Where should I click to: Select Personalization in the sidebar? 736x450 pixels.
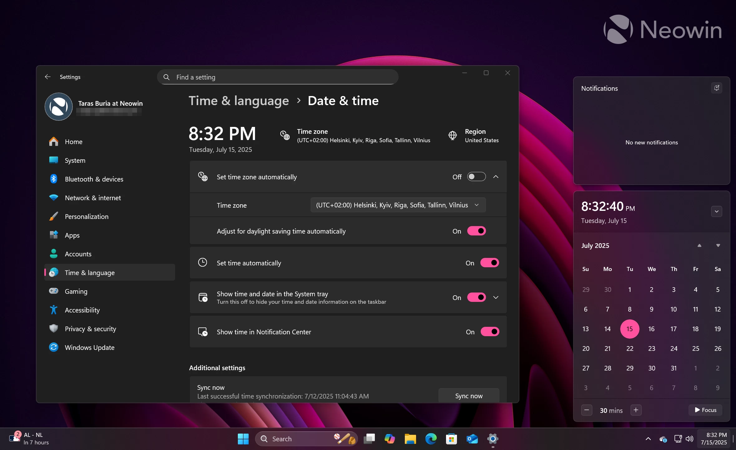click(x=110, y=216)
